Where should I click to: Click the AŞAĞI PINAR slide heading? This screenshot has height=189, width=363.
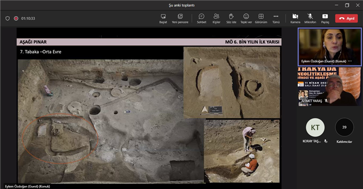point(33,42)
